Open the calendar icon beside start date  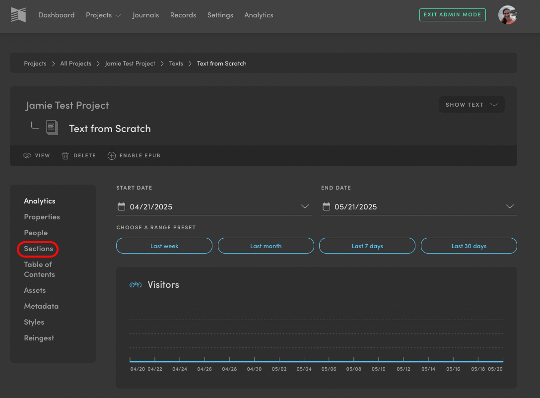coord(122,206)
